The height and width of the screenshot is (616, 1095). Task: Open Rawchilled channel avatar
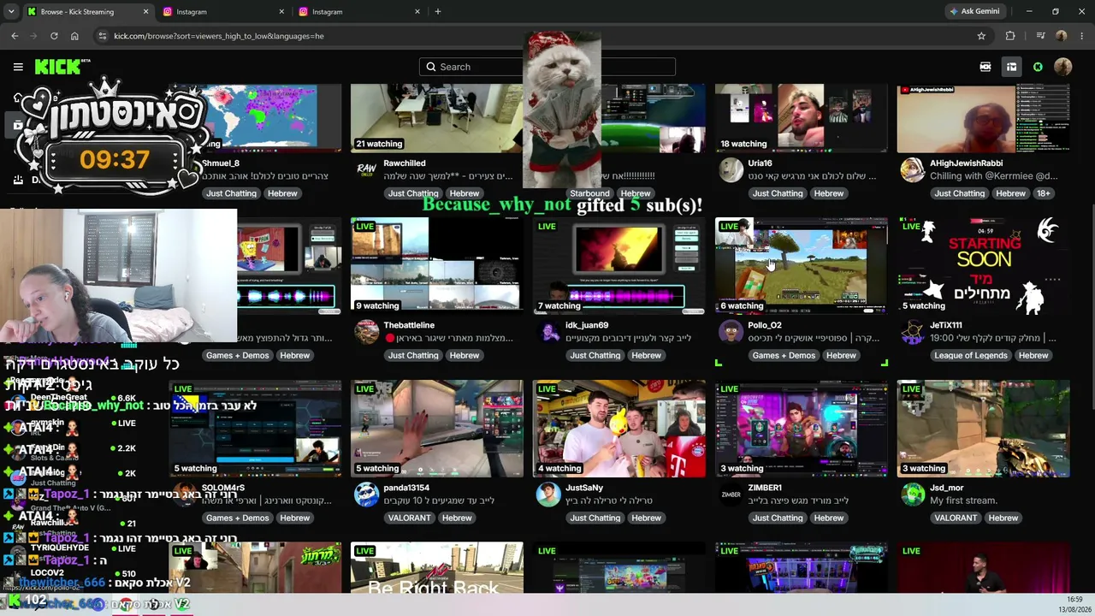[366, 169]
